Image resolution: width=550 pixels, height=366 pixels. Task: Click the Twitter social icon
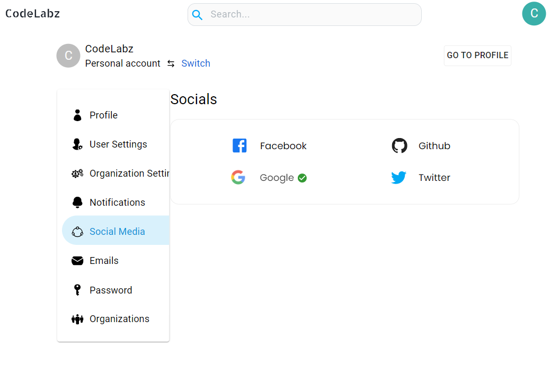[x=398, y=177]
